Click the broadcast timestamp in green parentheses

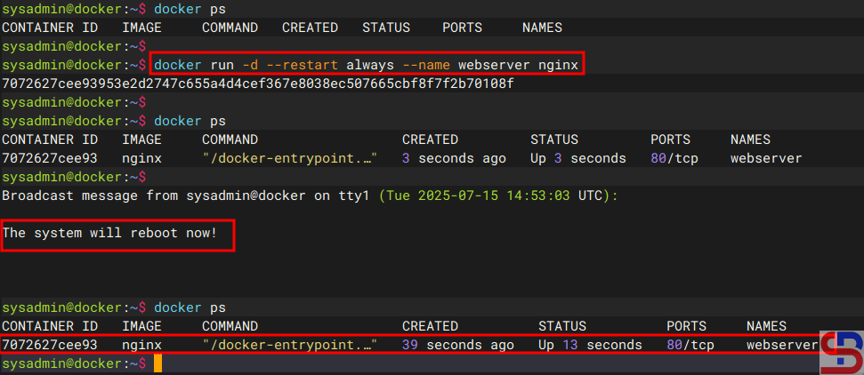(x=488, y=195)
